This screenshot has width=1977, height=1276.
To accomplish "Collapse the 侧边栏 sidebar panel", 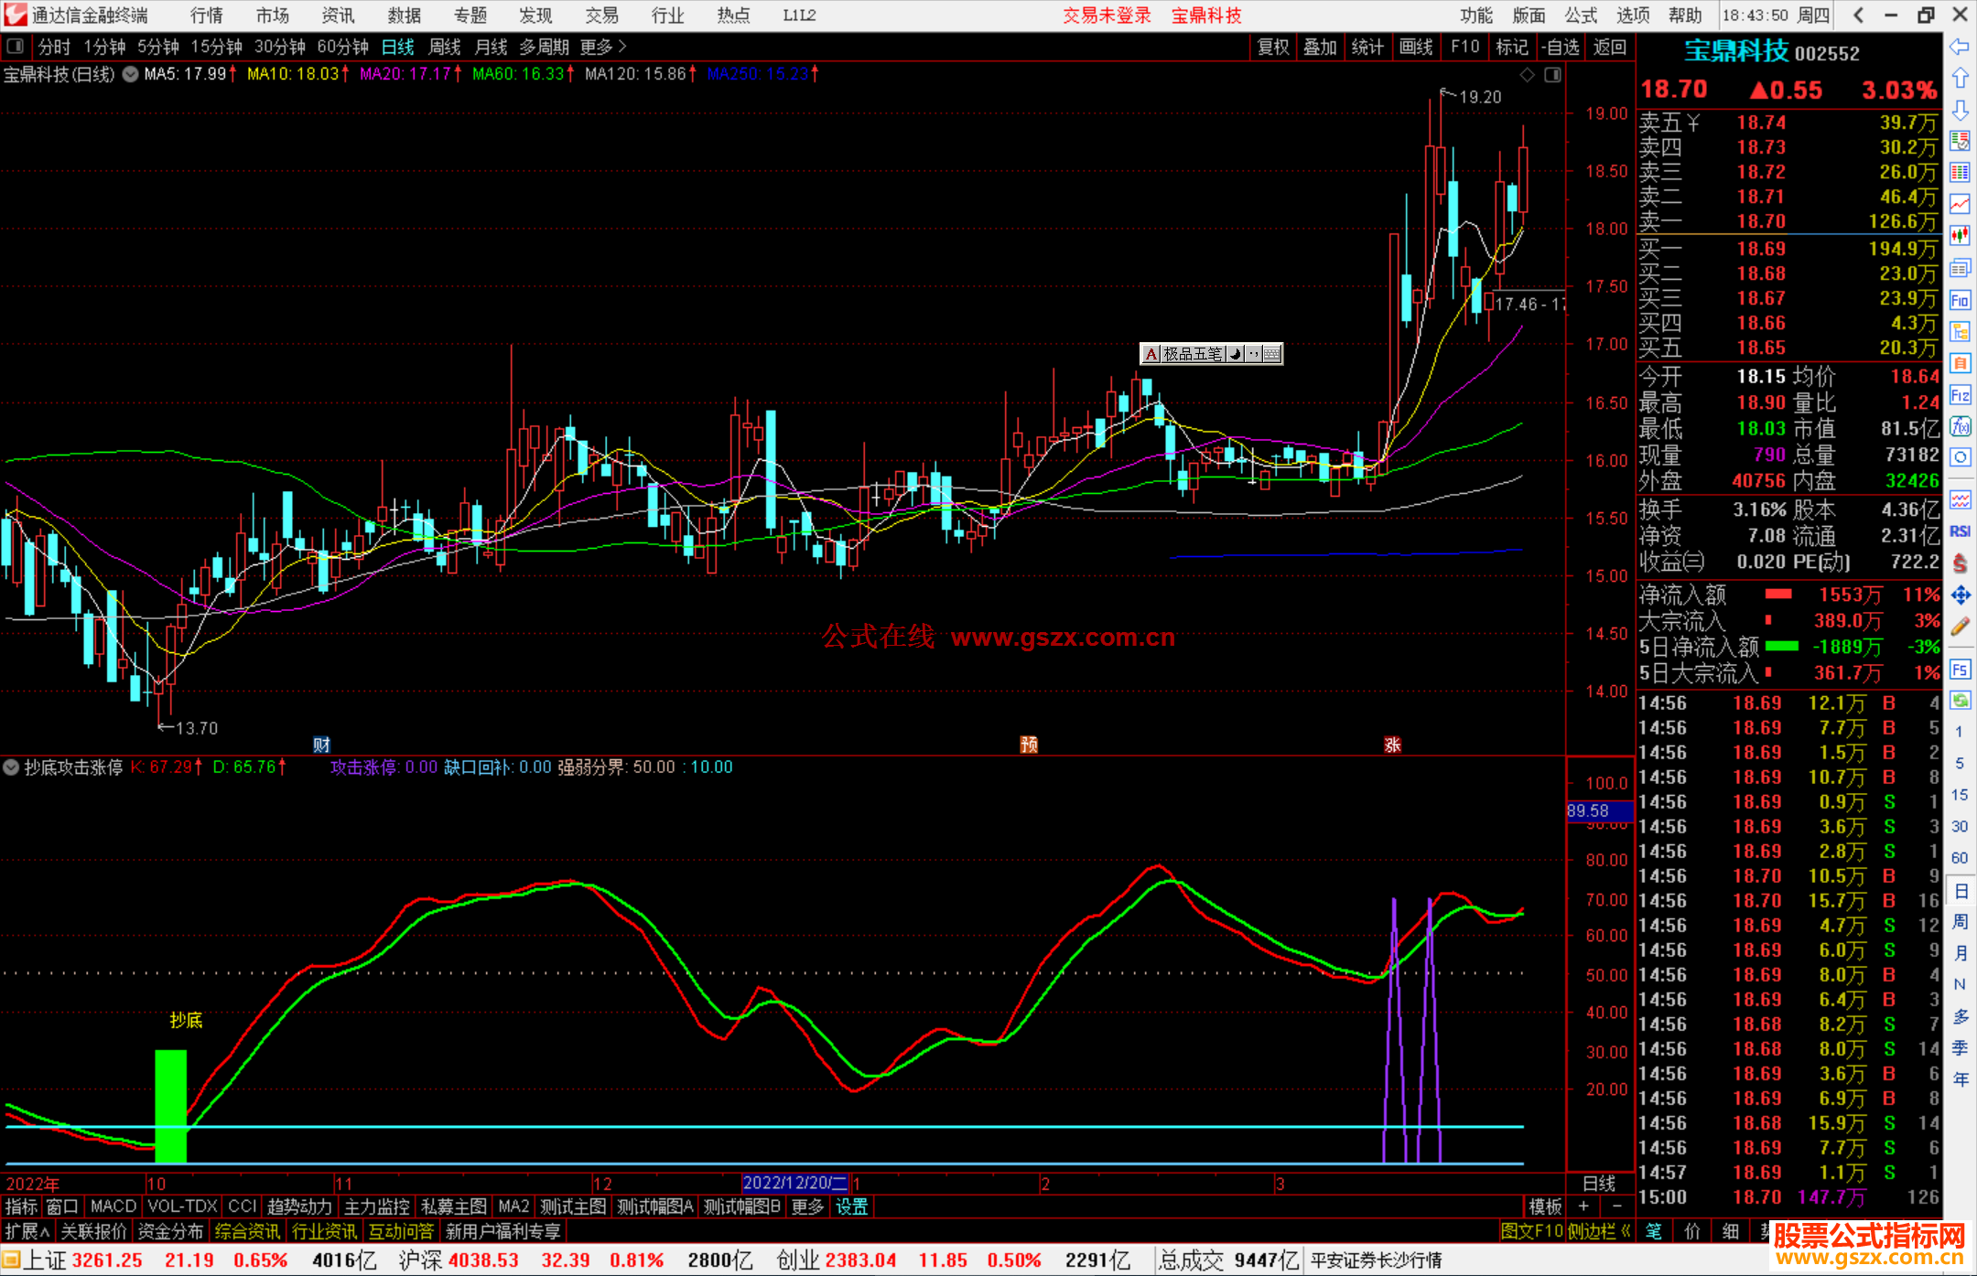I will pos(1598,1231).
